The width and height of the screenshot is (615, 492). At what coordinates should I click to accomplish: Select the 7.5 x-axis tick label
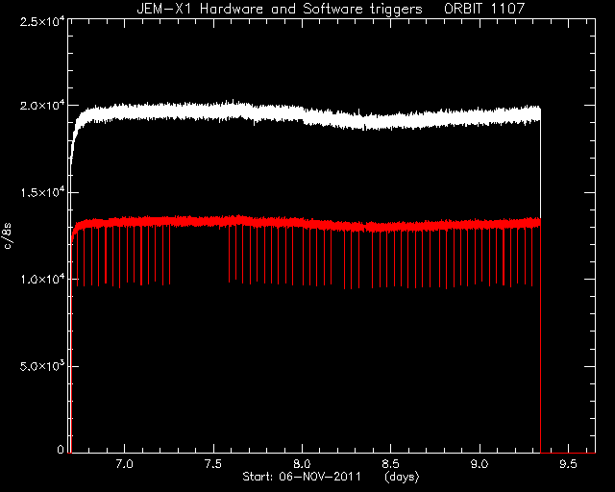[x=213, y=464]
